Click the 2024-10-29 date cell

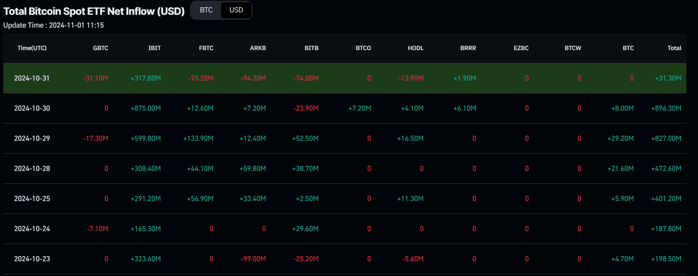(32, 138)
